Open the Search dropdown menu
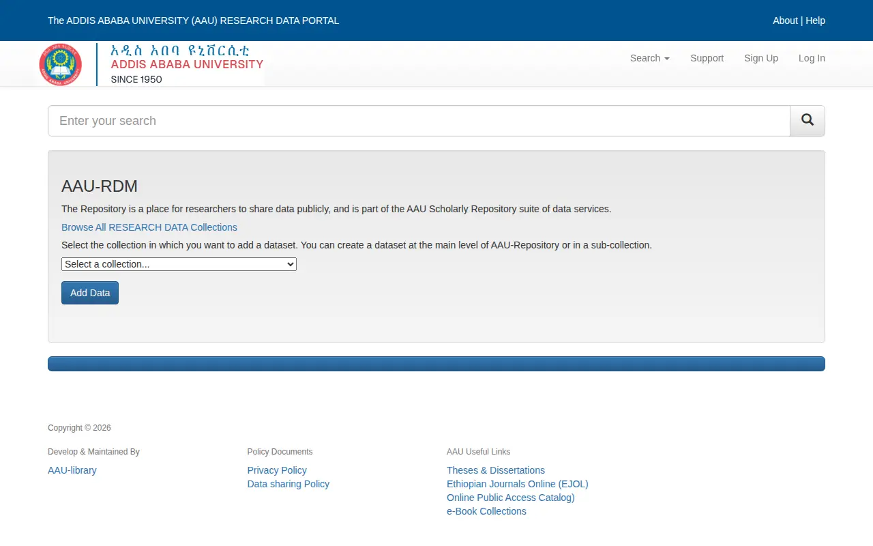The width and height of the screenshot is (873, 546). [649, 58]
